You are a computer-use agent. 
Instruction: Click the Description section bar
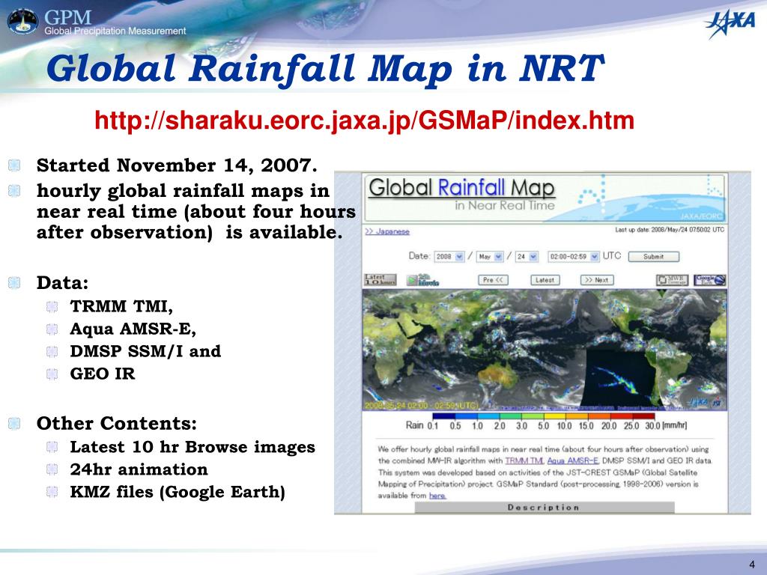[x=544, y=507]
